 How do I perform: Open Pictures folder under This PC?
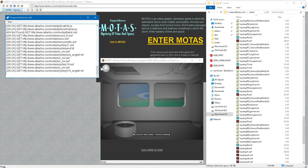(x=218, y=99)
